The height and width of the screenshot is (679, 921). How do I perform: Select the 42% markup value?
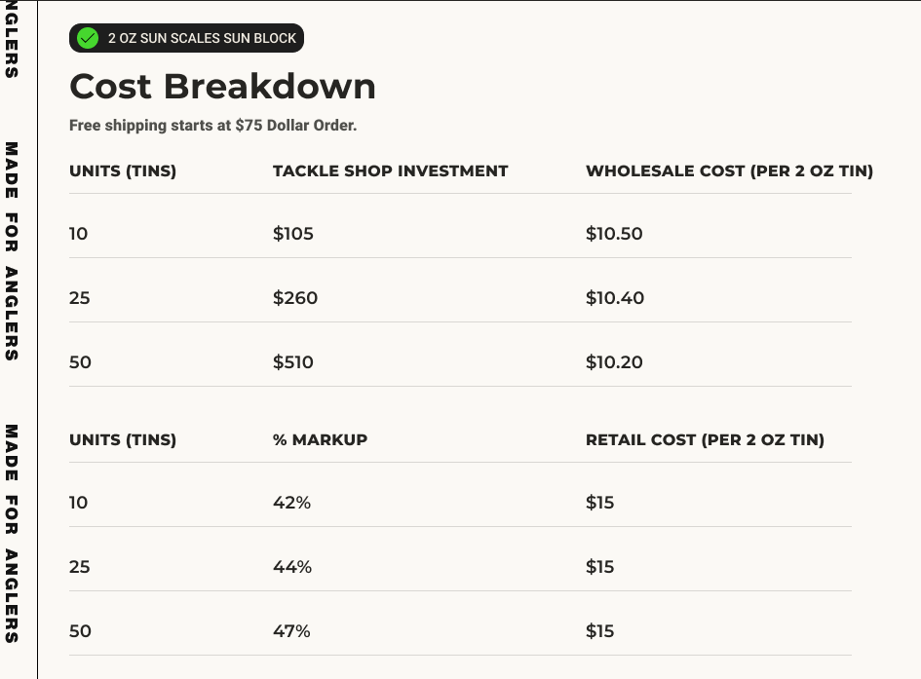tap(291, 503)
